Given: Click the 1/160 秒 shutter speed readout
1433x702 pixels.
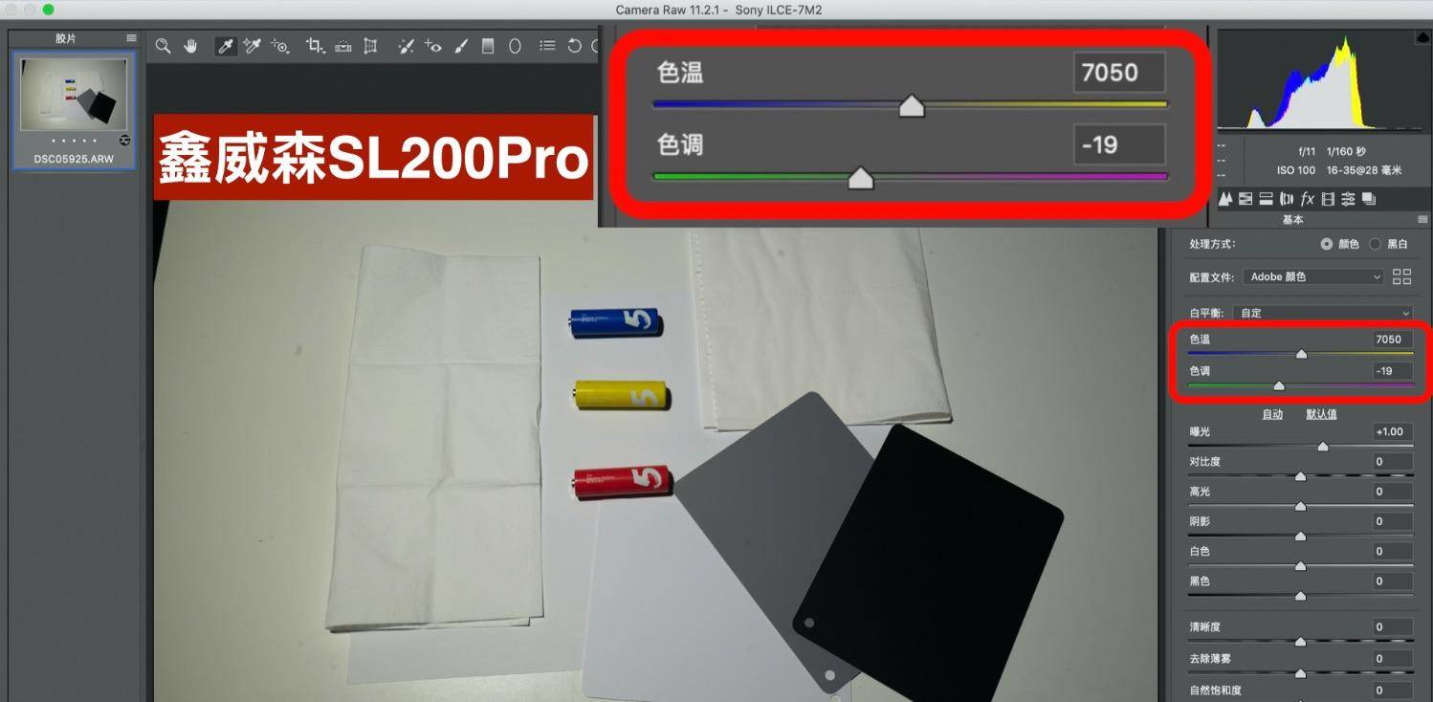Looking at the screenshot, I should pos(1346,151).
